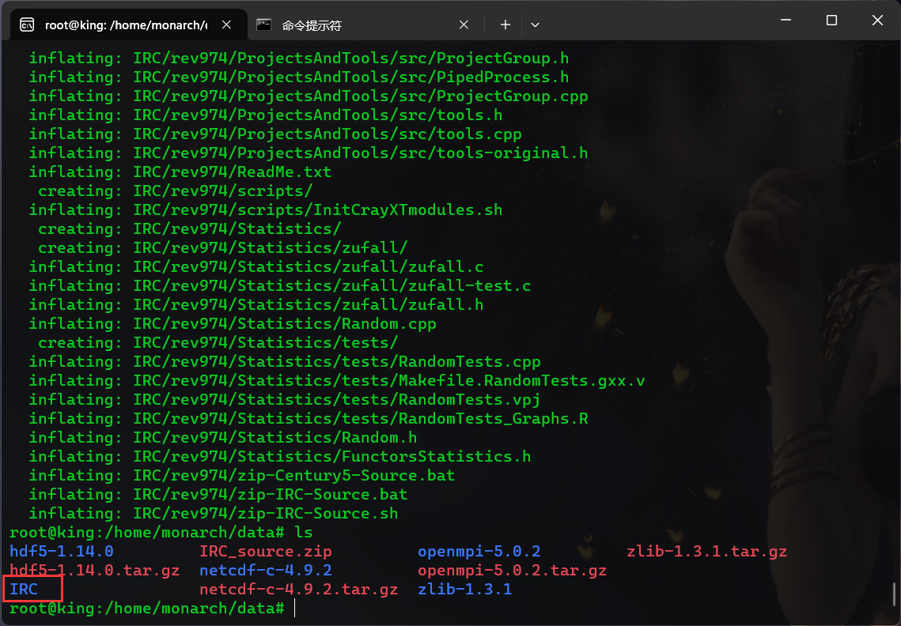Image resolution: width=901 pixels, height=626 pixels.
Task: Click the RandomTests.vpj line
Action: pos(285,399)
